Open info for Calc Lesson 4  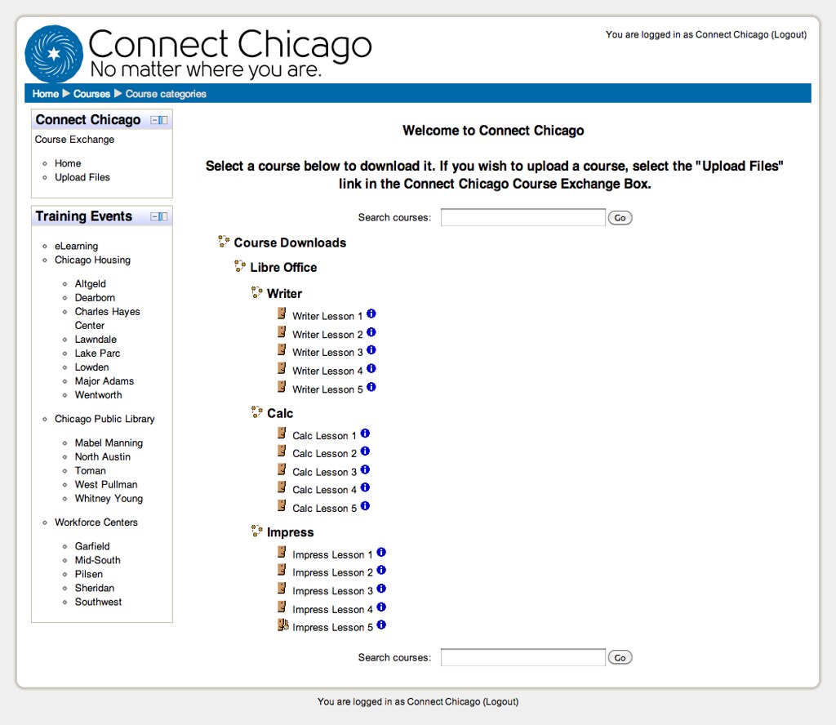point(365,487)
